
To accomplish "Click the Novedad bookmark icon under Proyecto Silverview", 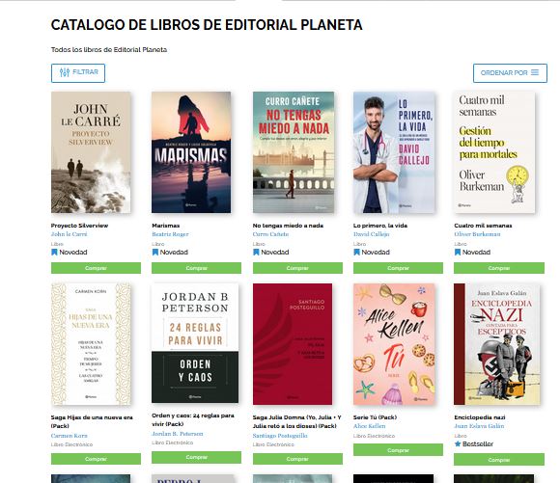I will click(54, 253).
